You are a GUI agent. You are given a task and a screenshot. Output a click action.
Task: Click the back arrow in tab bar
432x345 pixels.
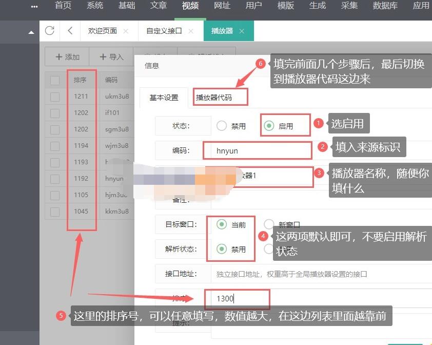(70, 31)
